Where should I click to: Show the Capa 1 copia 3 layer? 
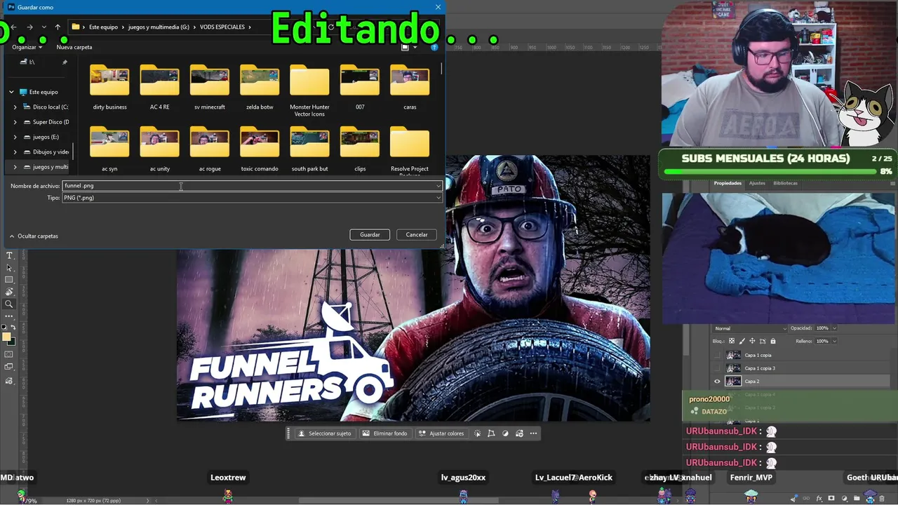(x=717, y=368)
